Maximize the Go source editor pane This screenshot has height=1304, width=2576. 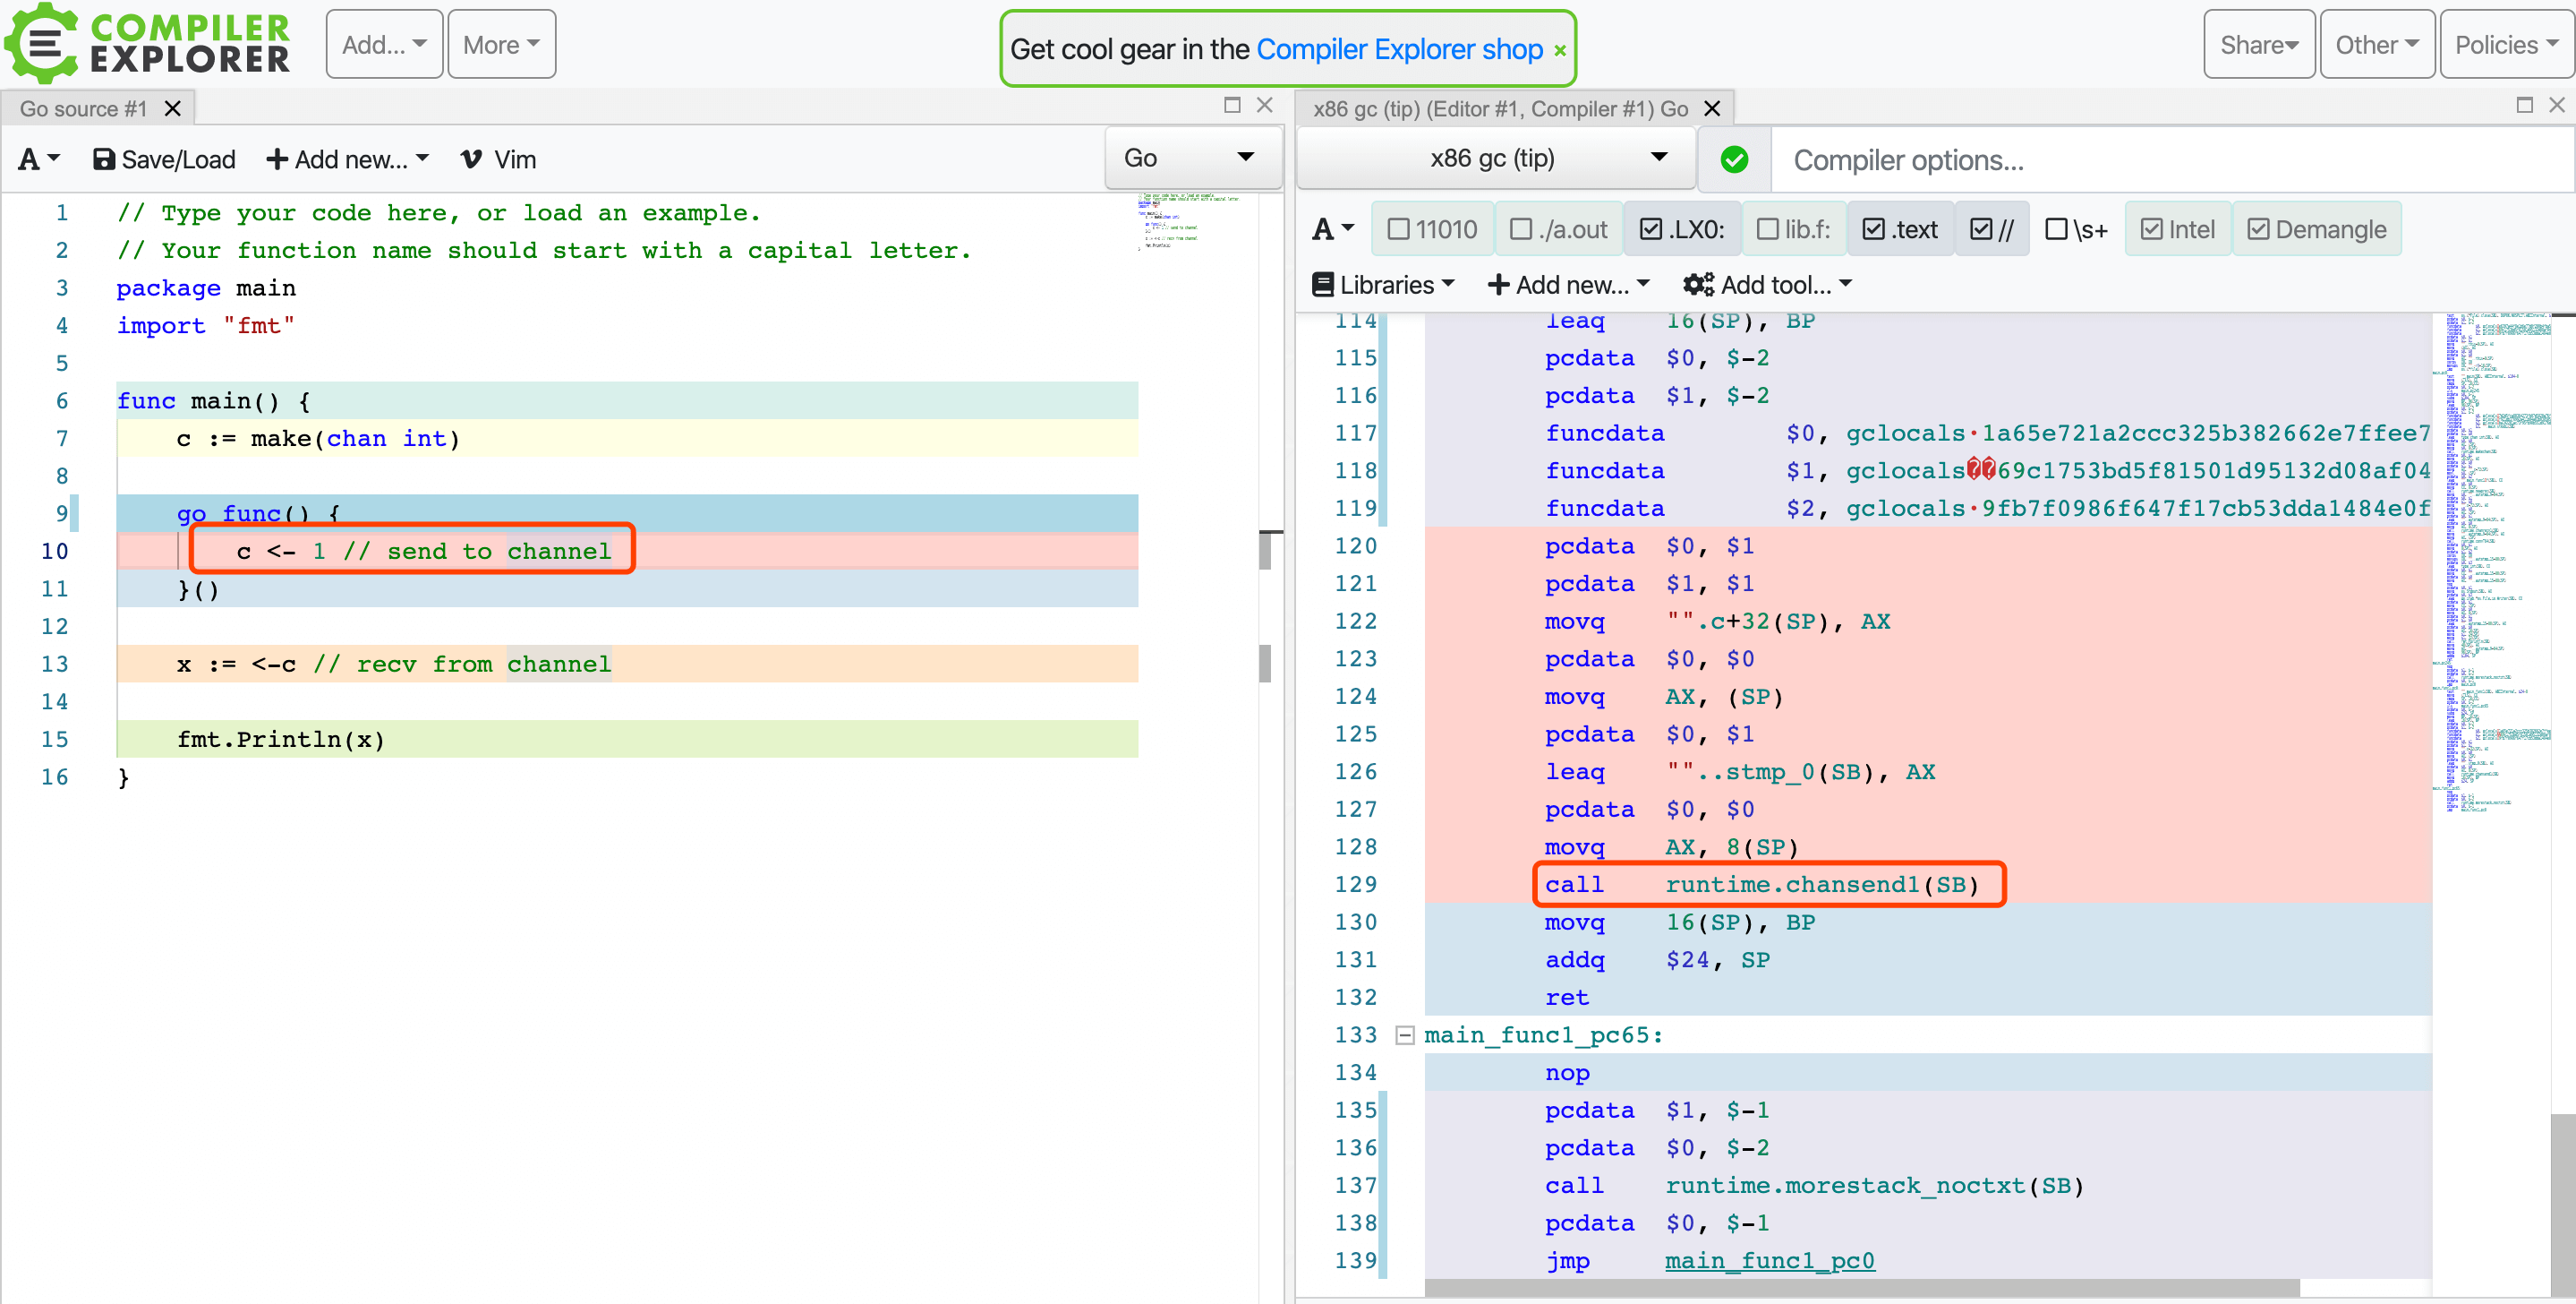tap(1232, 105)
